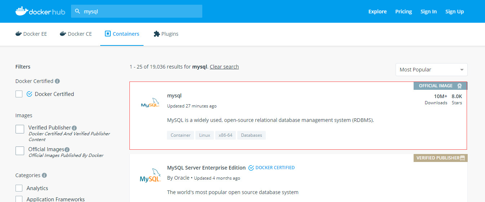Click the VERIFIED PUBLISHER banner label
Viewport: 485px width, 202px height.
[438, 158]
